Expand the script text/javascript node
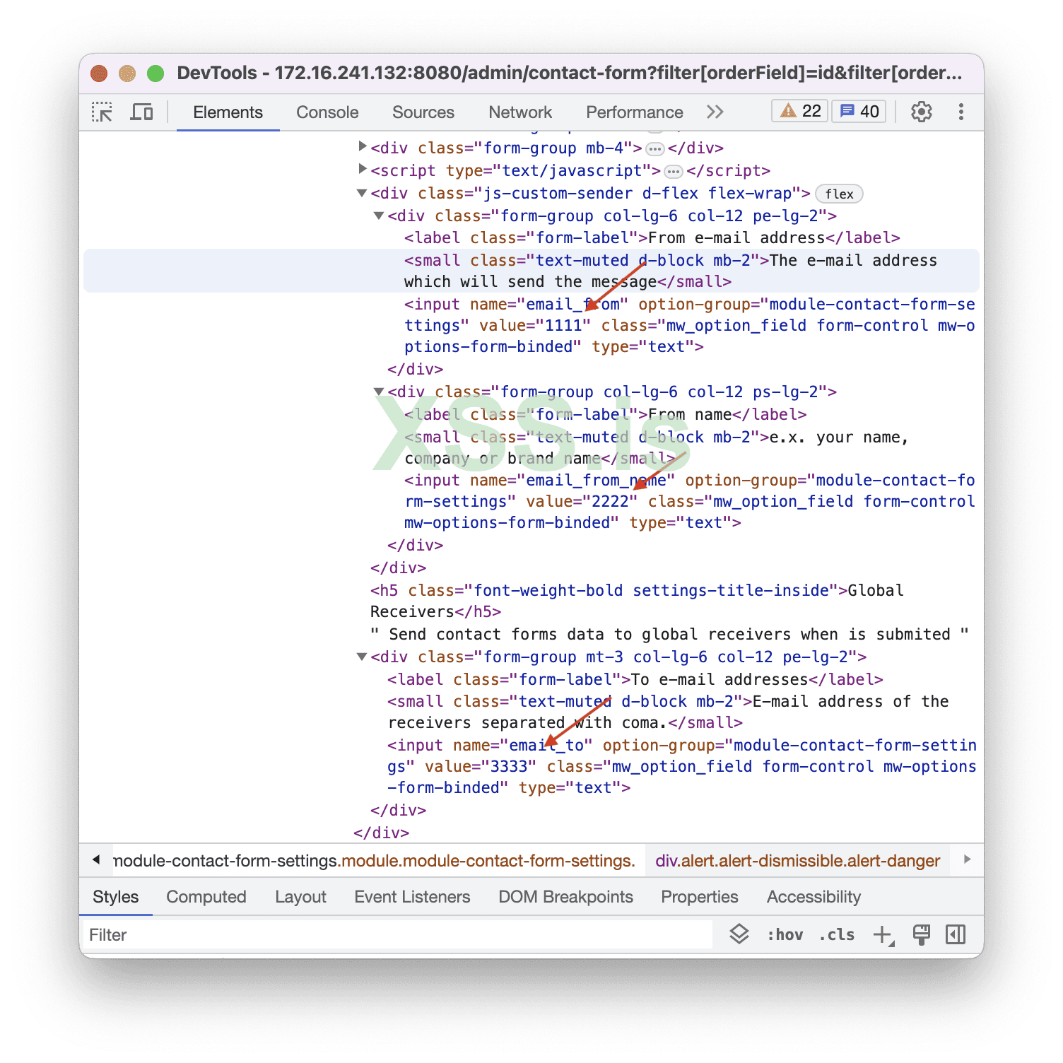1063x1063 pixels. (362, 170)
